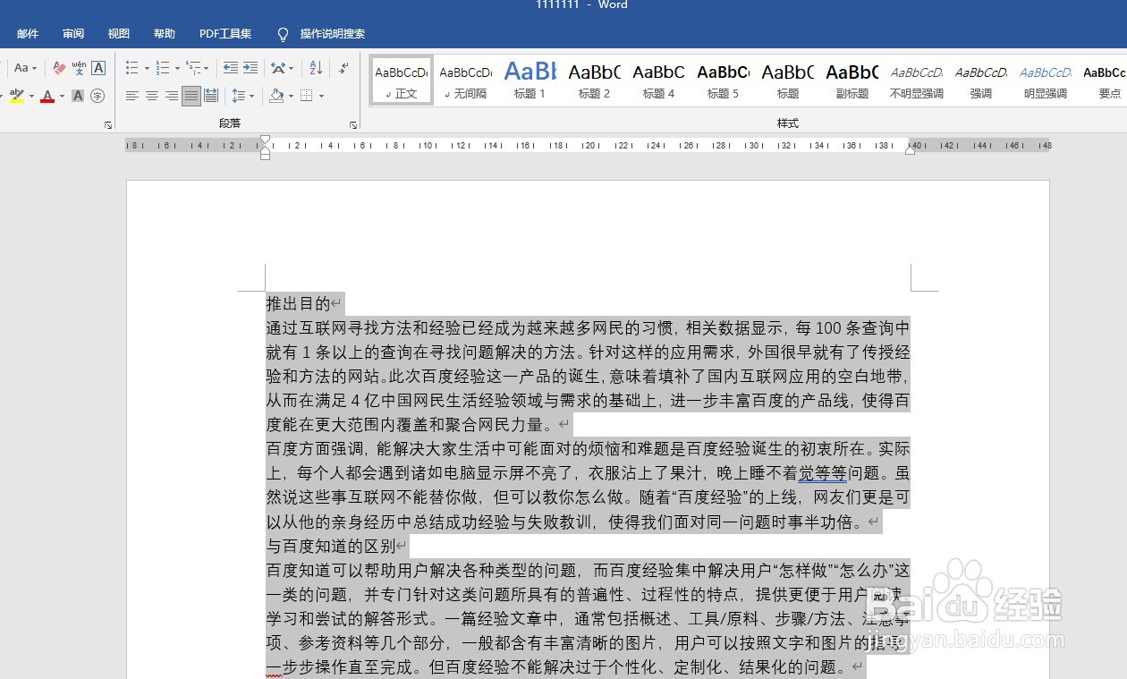Image resolution: width=1127 pixels, height=679 pixels.
Task: Open the Change Case (Aa) menu
Action: (24, 68)
